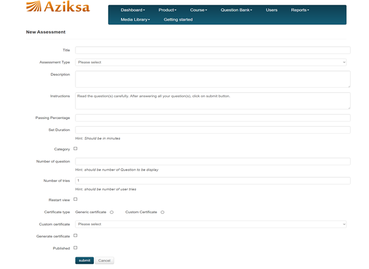
Task: Open the Assessment Type dropdown
Action: [x=211, y=62]
